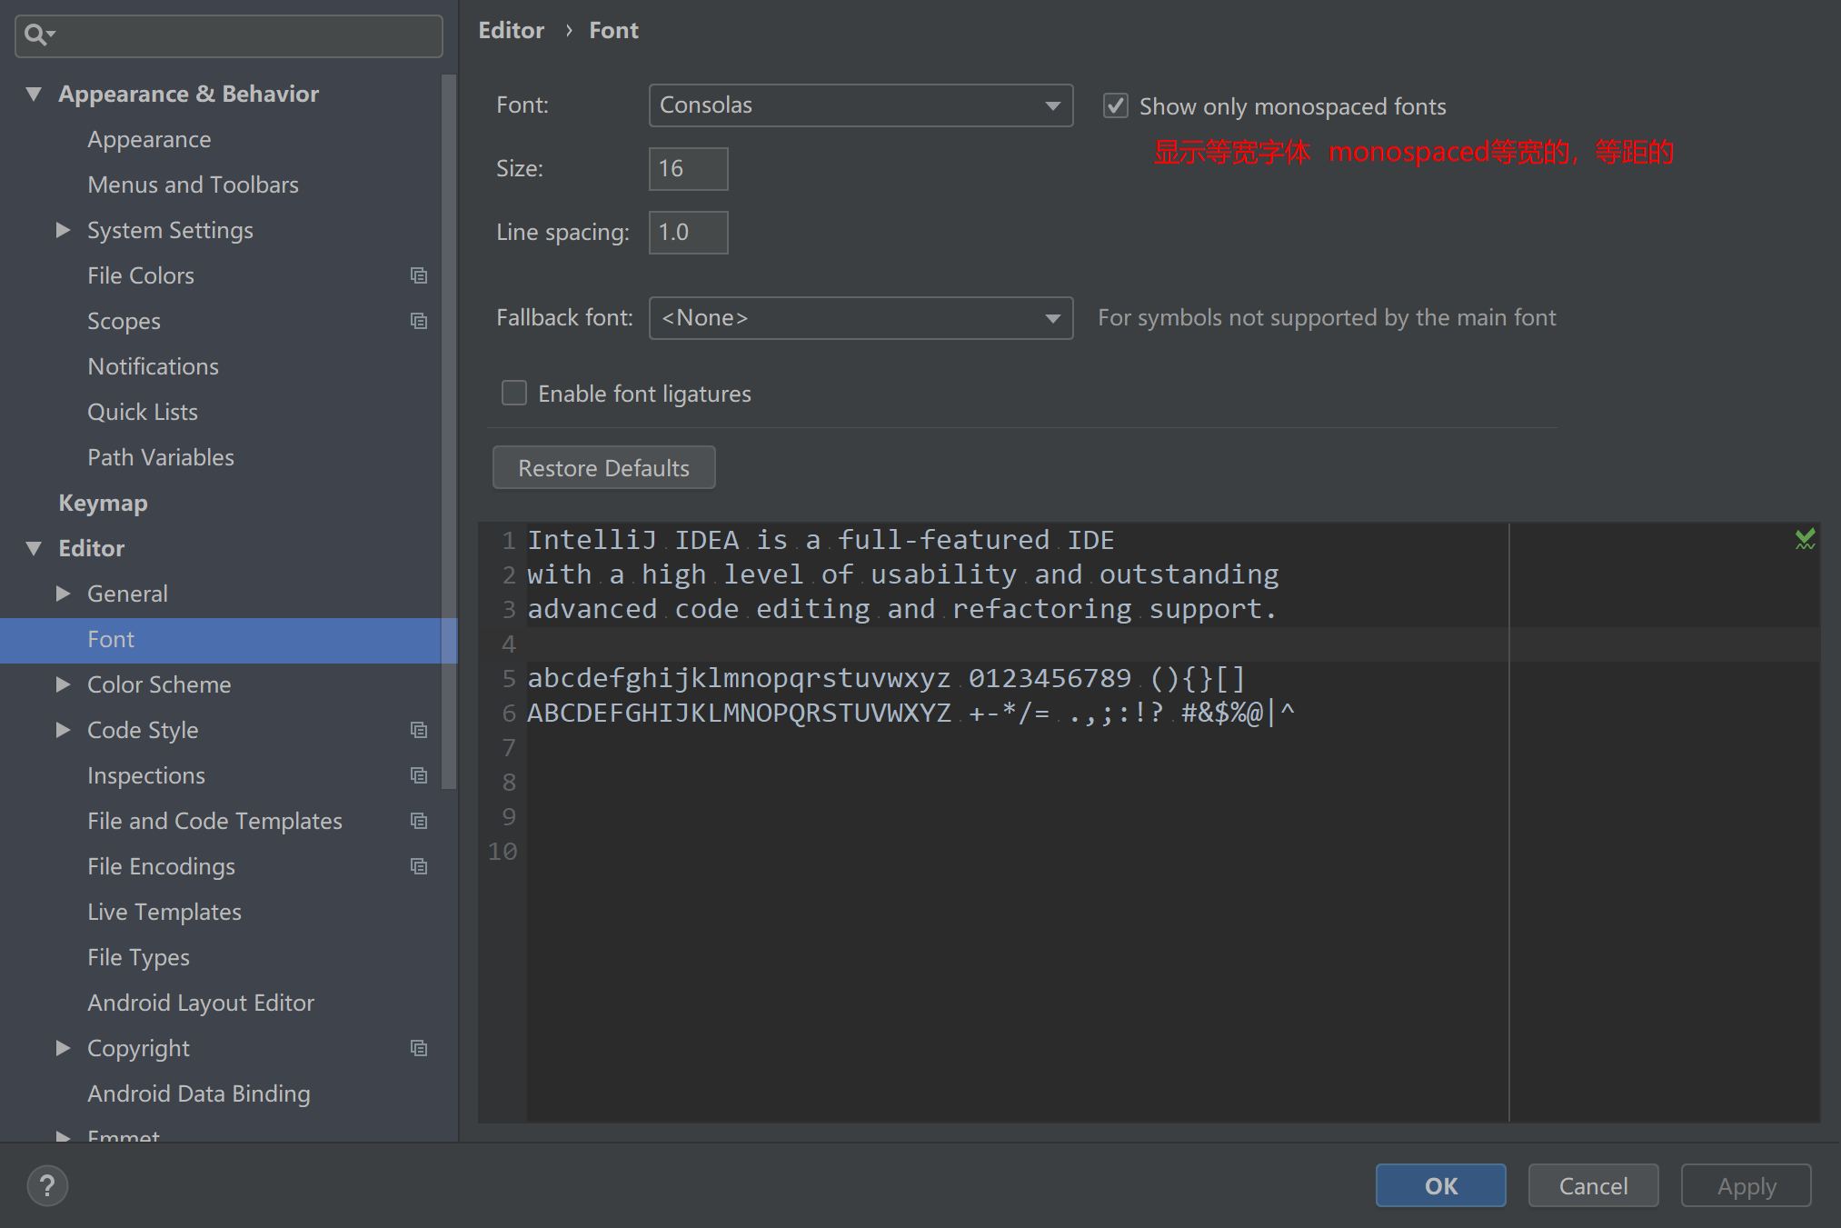Click the project-level icon beside Code Style
This screenshot has height=1228, width=1841.
419,730
